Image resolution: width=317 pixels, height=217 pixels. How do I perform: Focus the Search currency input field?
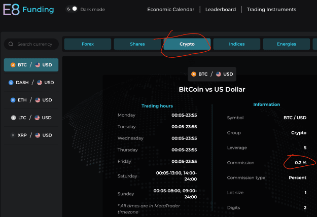pos(31,44)
